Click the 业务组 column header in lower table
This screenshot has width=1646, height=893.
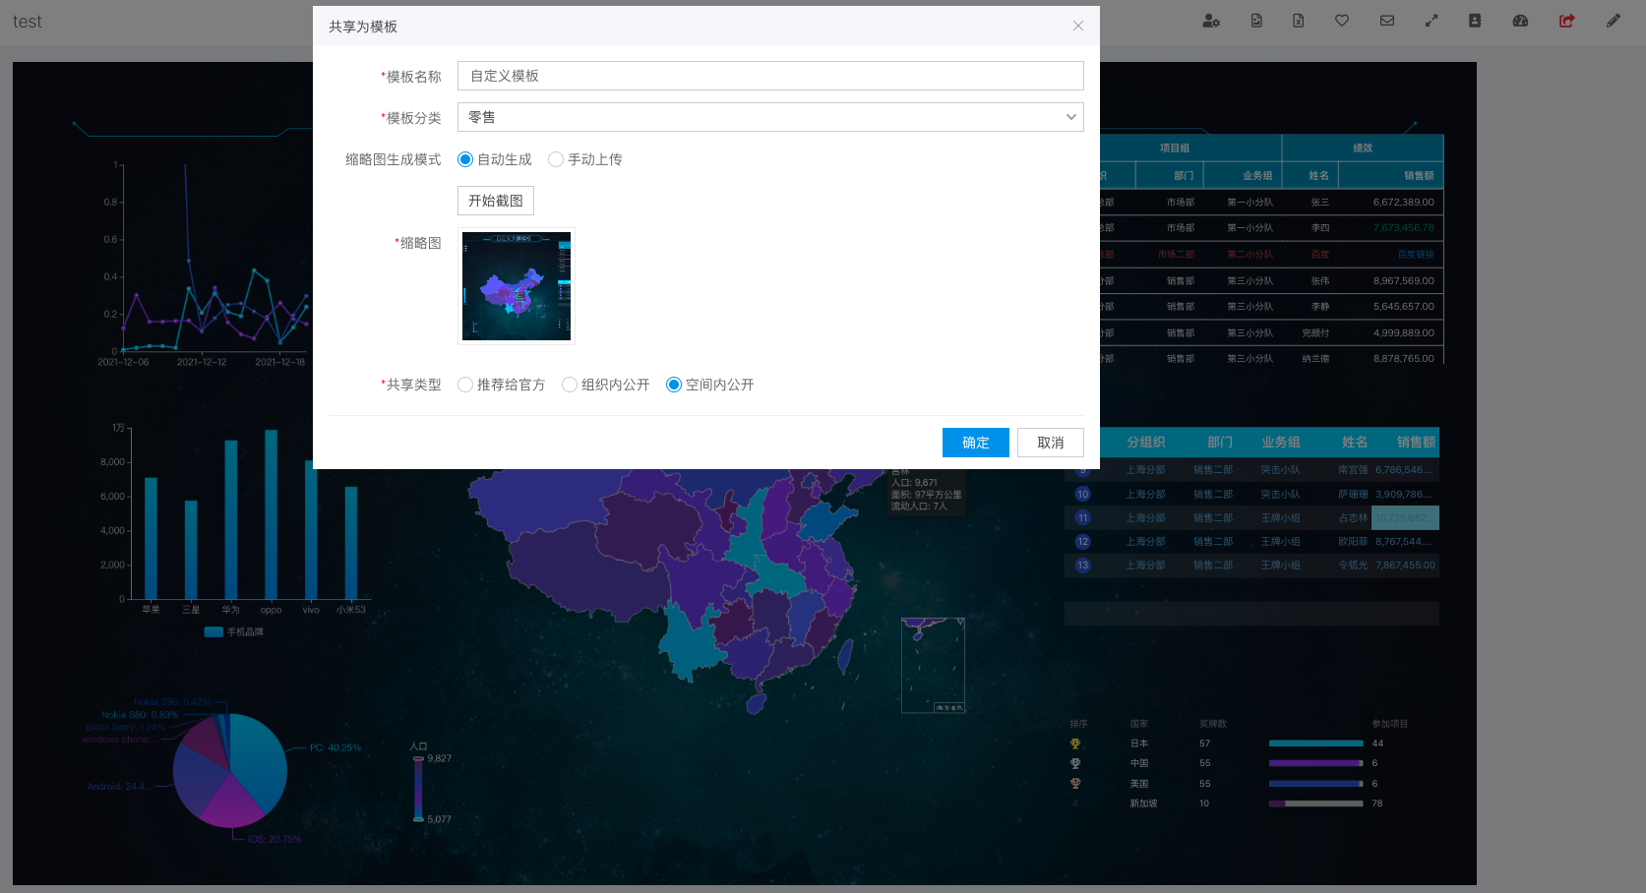tap(1281, 443)
